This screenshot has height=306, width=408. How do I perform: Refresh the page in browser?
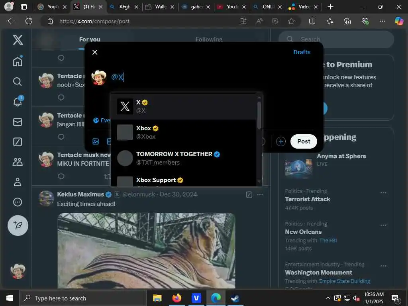(29, 21)
